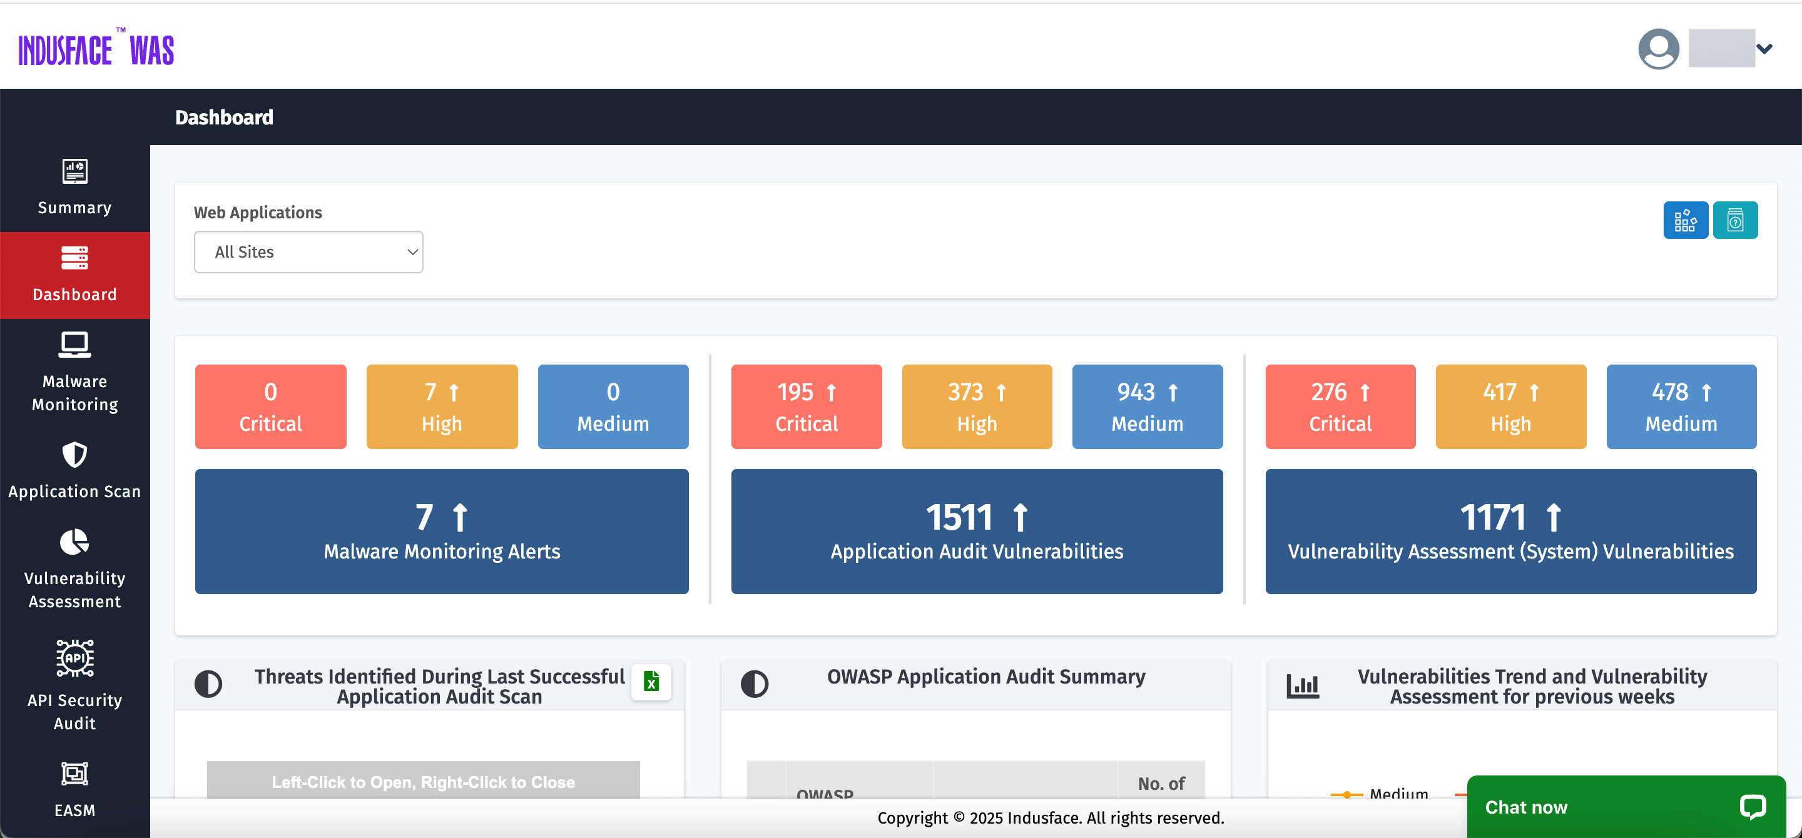
Task: Open Application Scan shield icon
Action: coord(75,455)
